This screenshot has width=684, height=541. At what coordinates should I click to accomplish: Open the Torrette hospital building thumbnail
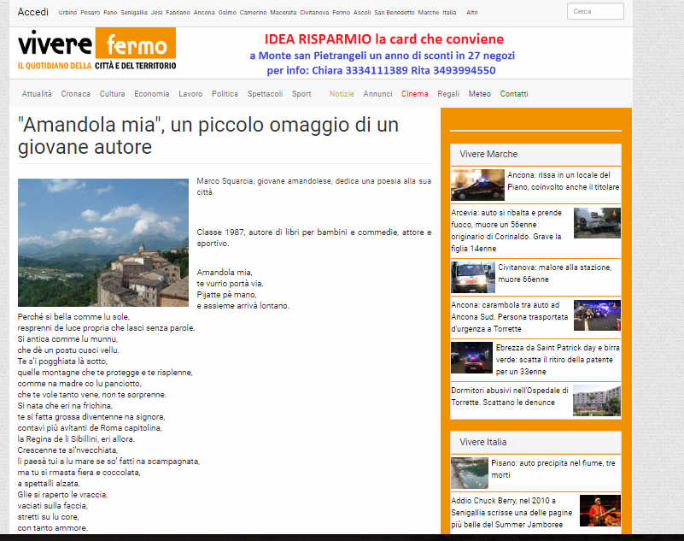(597, 400)
